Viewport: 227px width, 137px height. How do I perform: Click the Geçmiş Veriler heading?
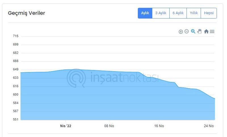(26, 13)
